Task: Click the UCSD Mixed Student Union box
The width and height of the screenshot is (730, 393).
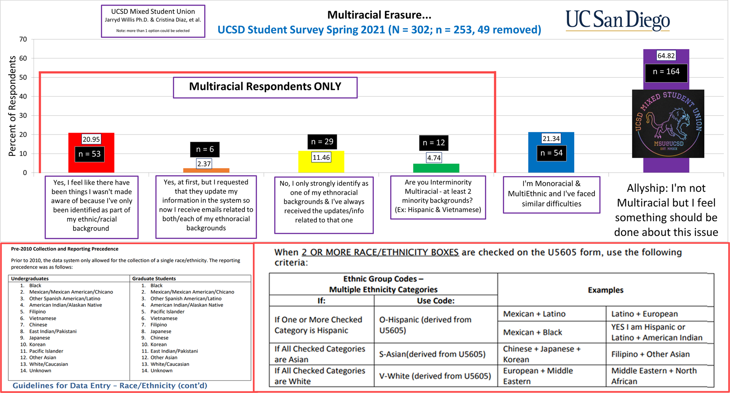Action: tap(153, 21)
